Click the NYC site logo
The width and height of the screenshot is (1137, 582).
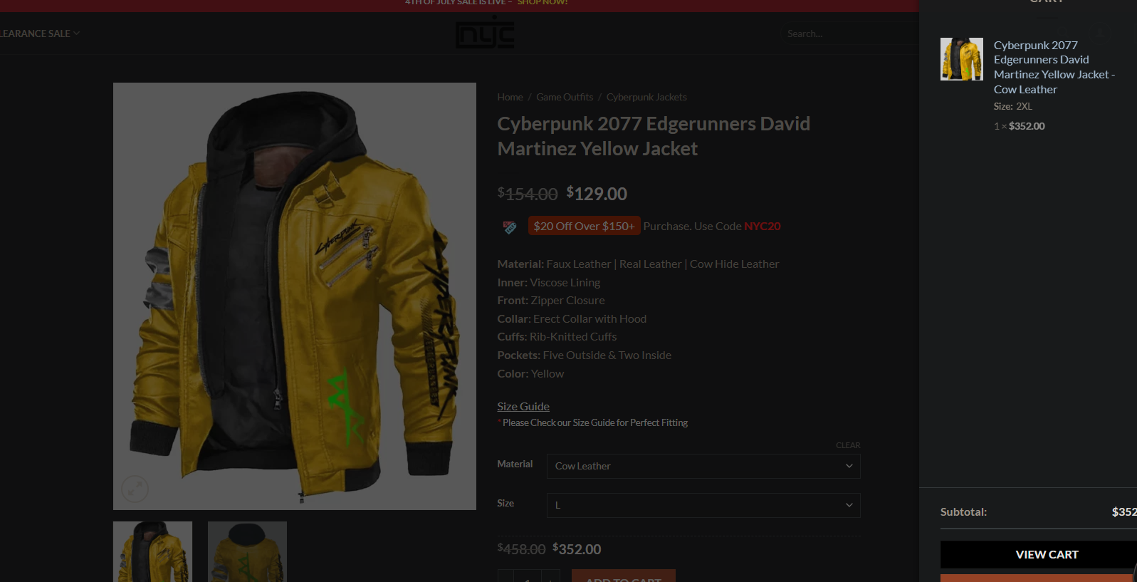(485, 33)
